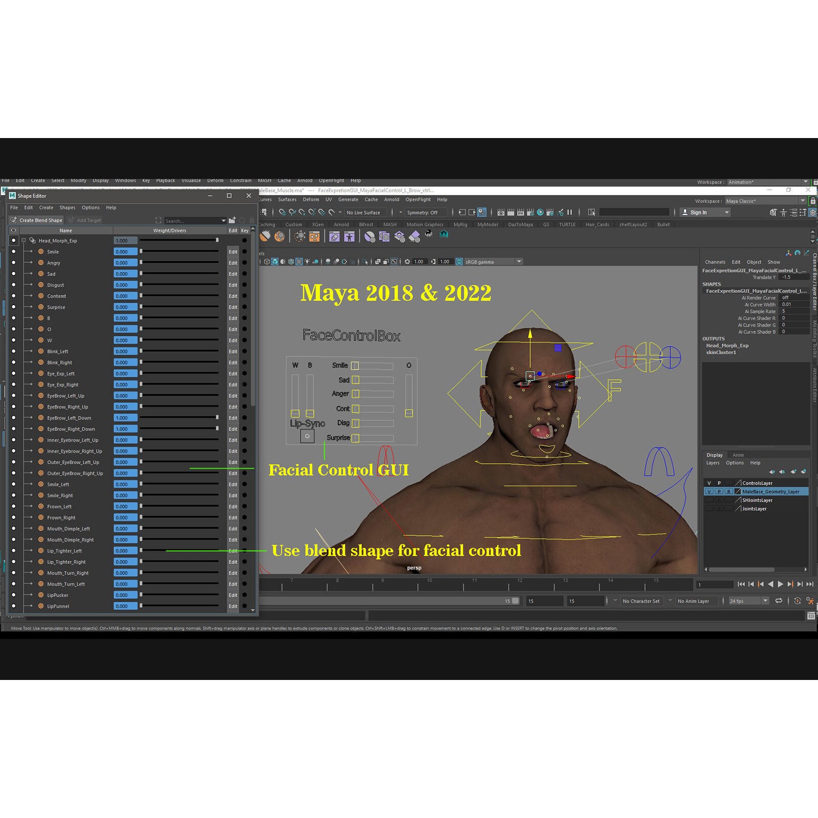Click Edit button for Blink_Left target
Screen dimensions: 818x818
click(x=233, y=351)
